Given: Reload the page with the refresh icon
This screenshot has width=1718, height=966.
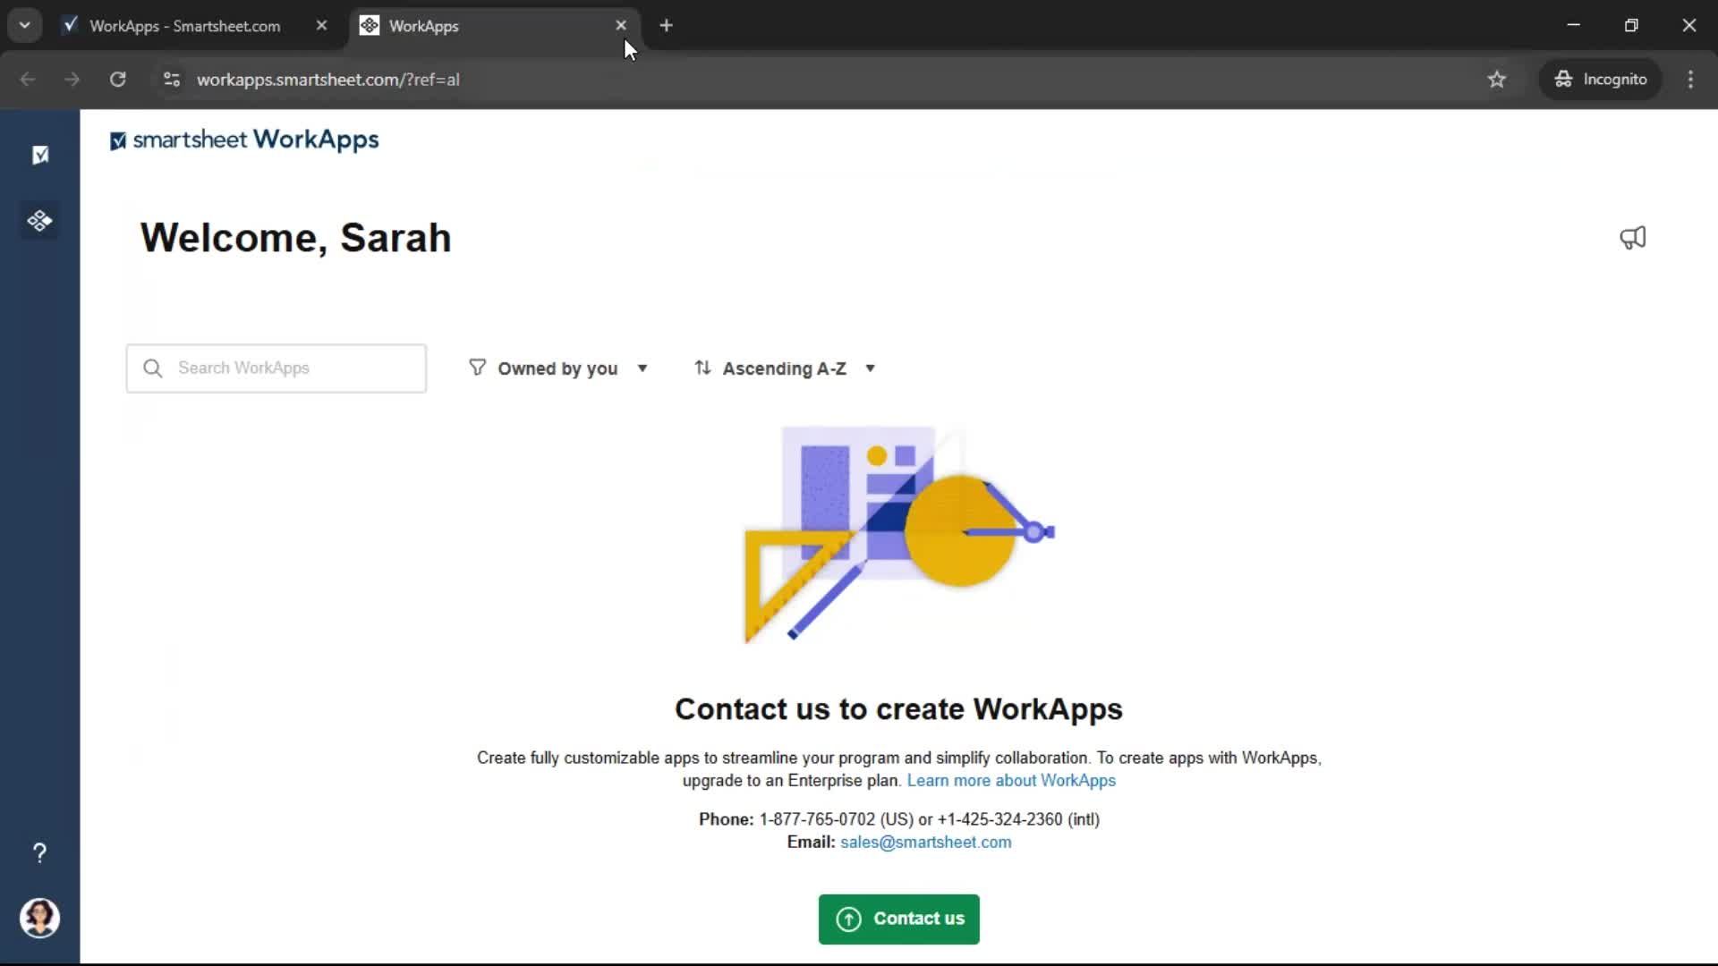Looking at the screenshot, I should (117, 80).
